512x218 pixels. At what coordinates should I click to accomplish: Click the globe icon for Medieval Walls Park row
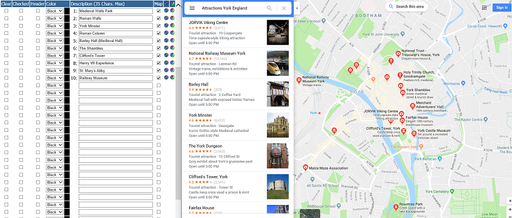(166, 10)
